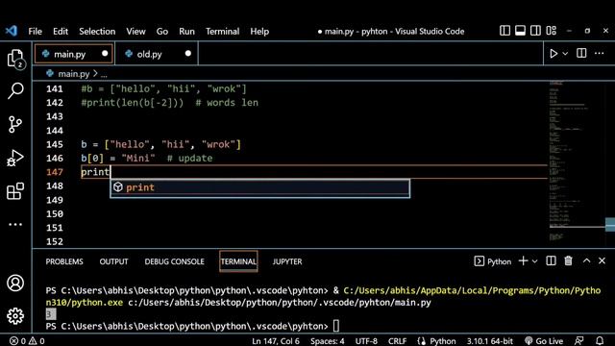
Task: Change encoding via UTF-8 status item
Action: [x=366, y=341]
